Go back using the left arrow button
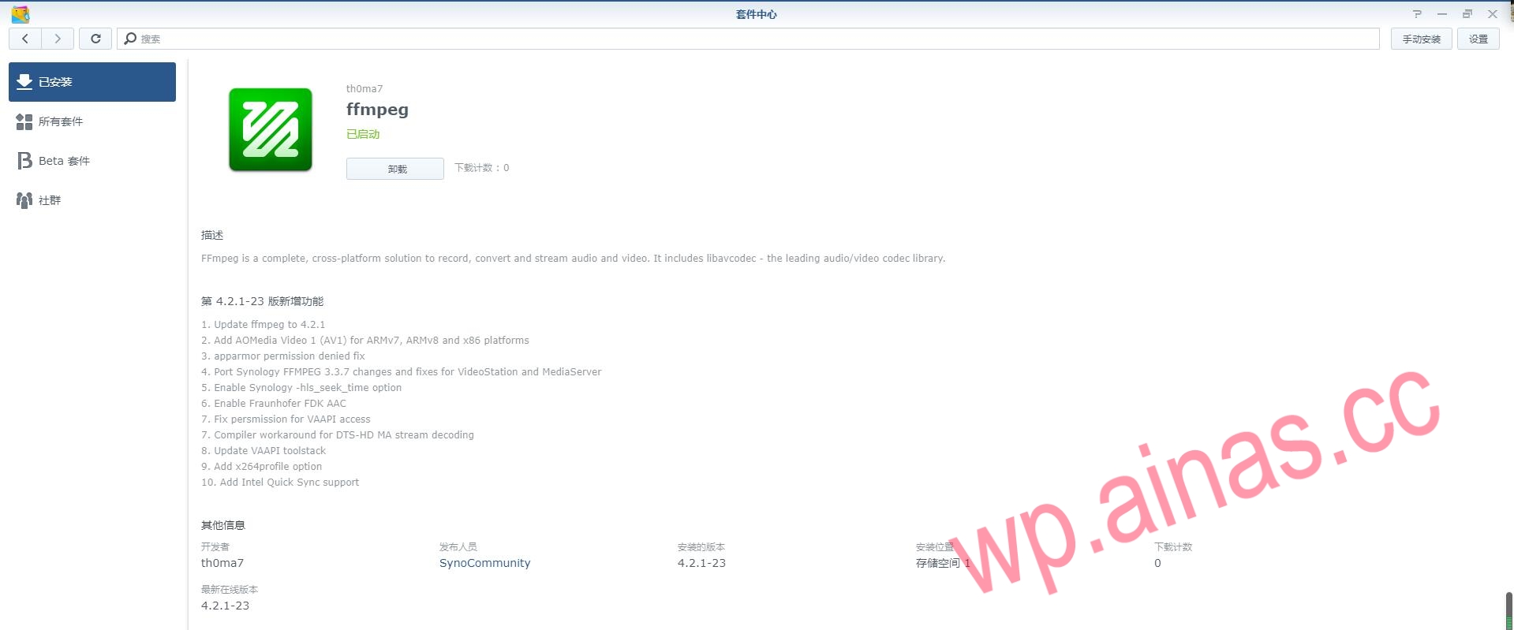Screen dimensions: 1514x630 (25, 39)
